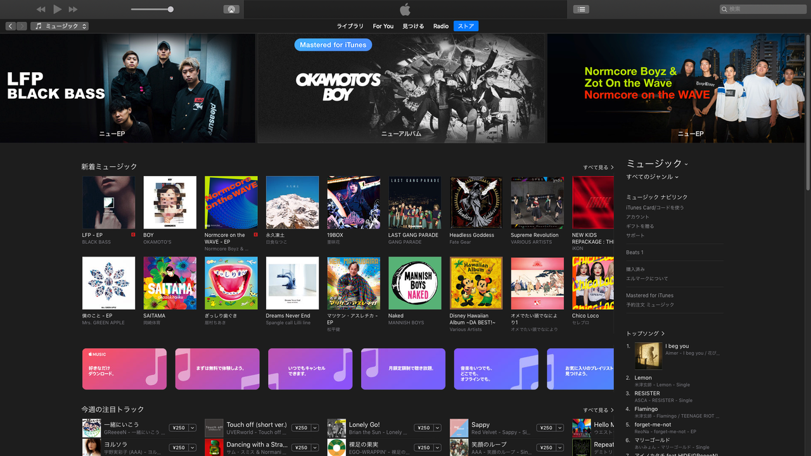Open the price options arrow for ヨルソラ
Viewport: 811px width, 456px height.
point(193,448)
